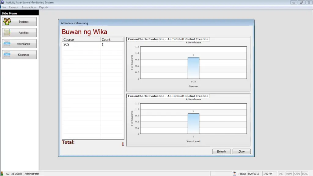The height and width of the screenshot is (176, 313).
Task: Open the Records menu
Action: coord(13,7)
